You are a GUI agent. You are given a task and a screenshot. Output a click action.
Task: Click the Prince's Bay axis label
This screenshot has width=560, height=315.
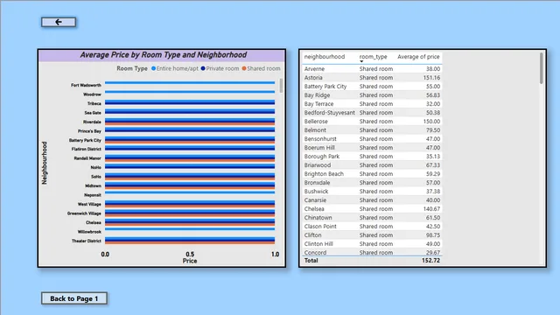[x=89, y=131]
